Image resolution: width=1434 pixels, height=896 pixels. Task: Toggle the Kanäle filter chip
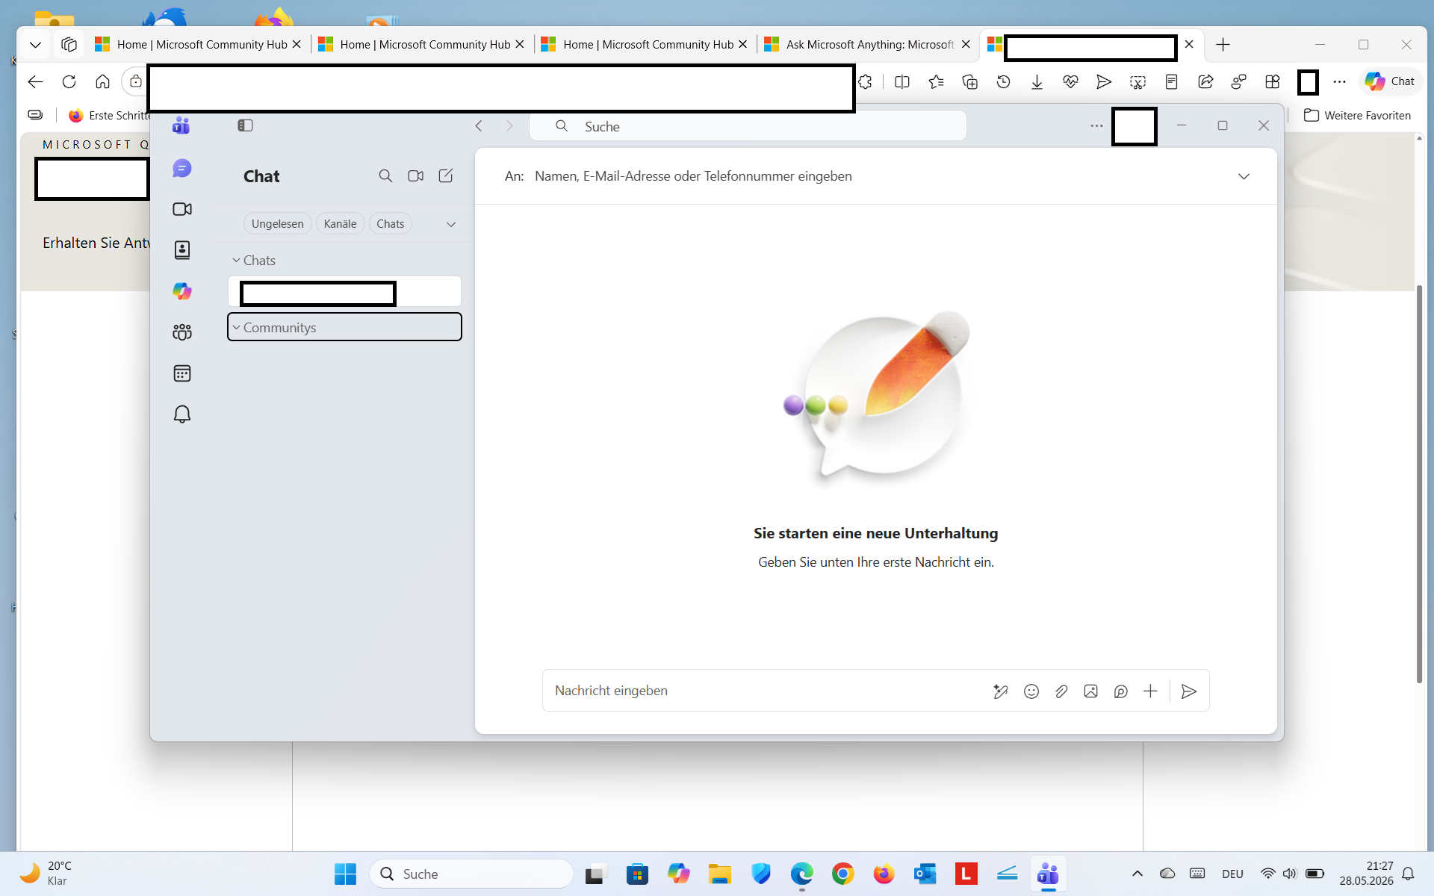pos(341,224)
